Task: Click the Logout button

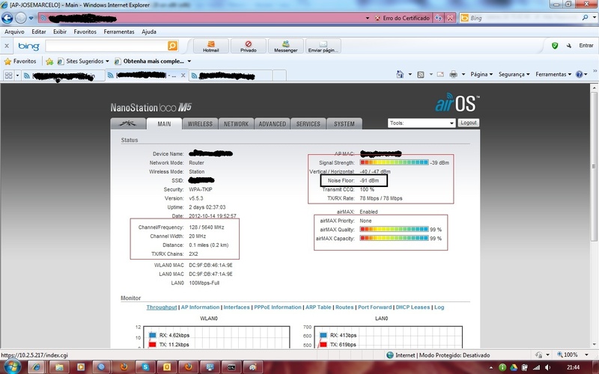Action: 469,123
